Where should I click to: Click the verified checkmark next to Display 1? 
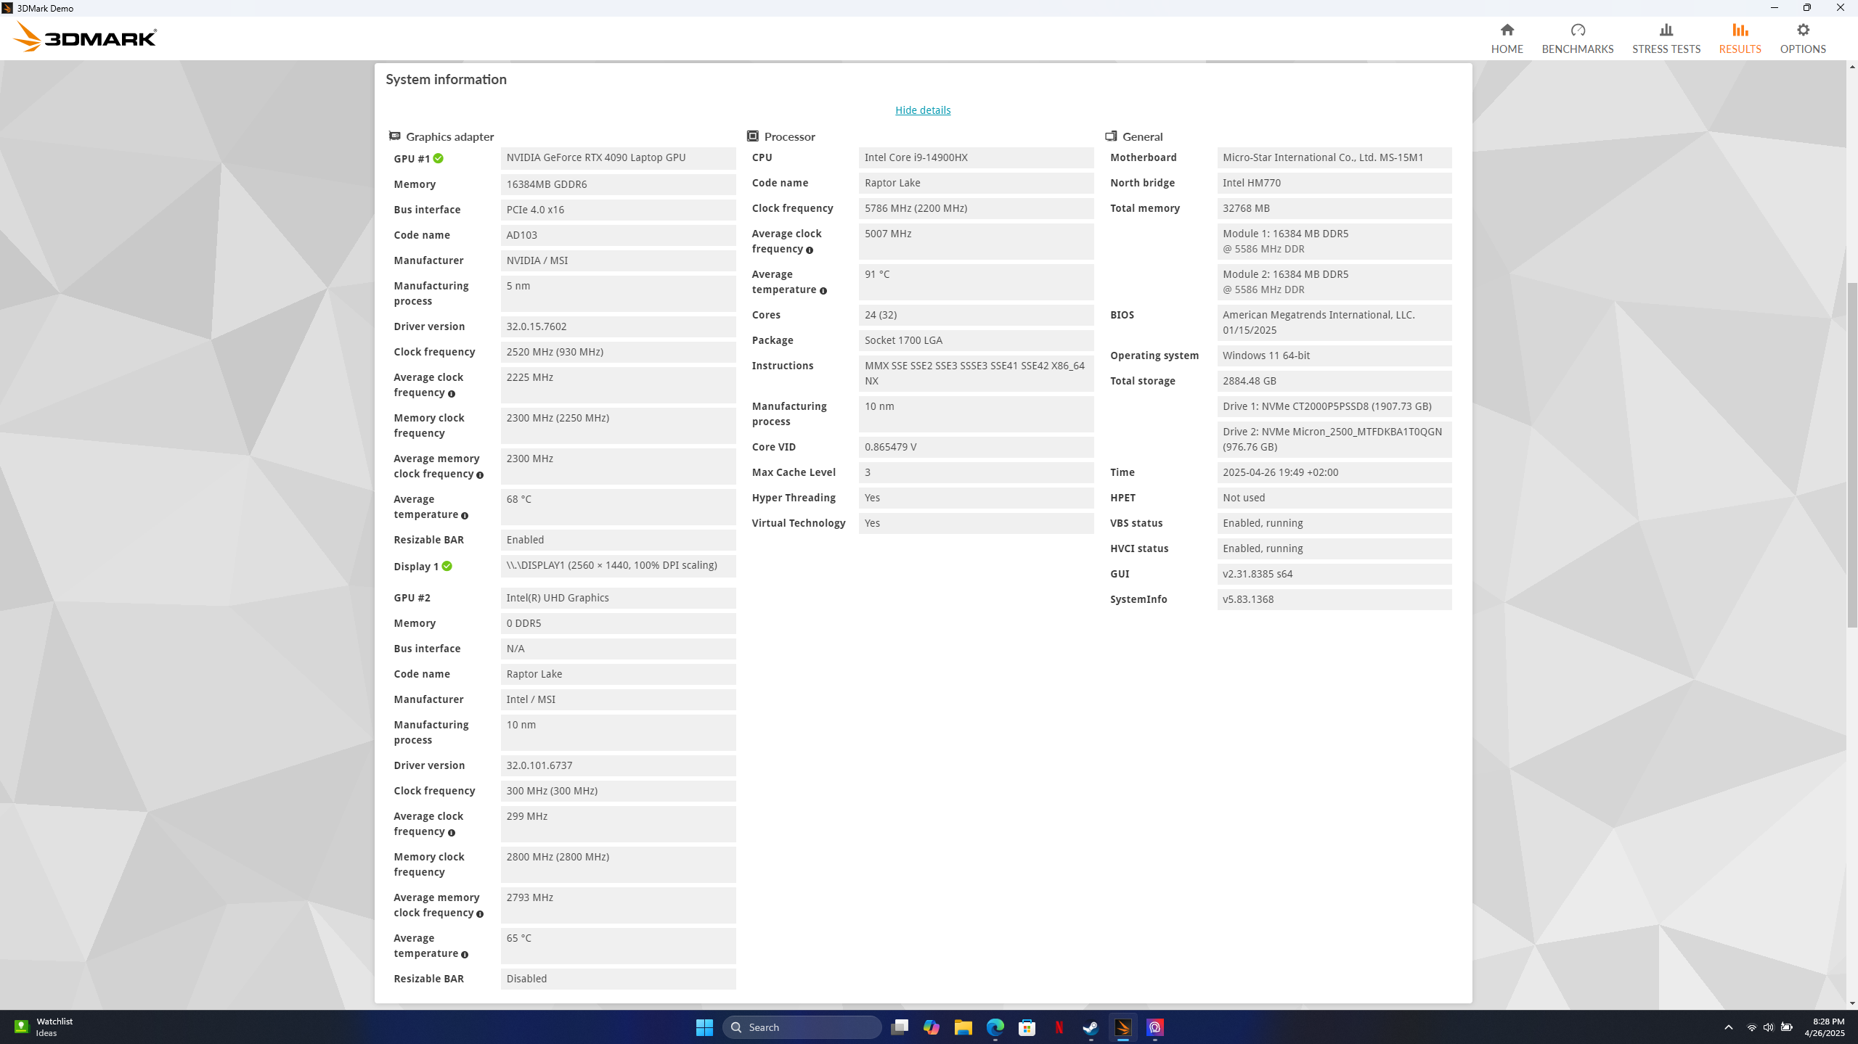pyautogui.click(x=447, y=567)
